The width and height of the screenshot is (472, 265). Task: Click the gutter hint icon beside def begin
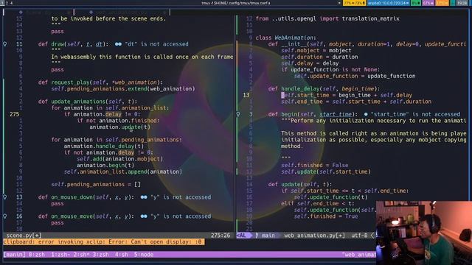(x=238, y=114)
